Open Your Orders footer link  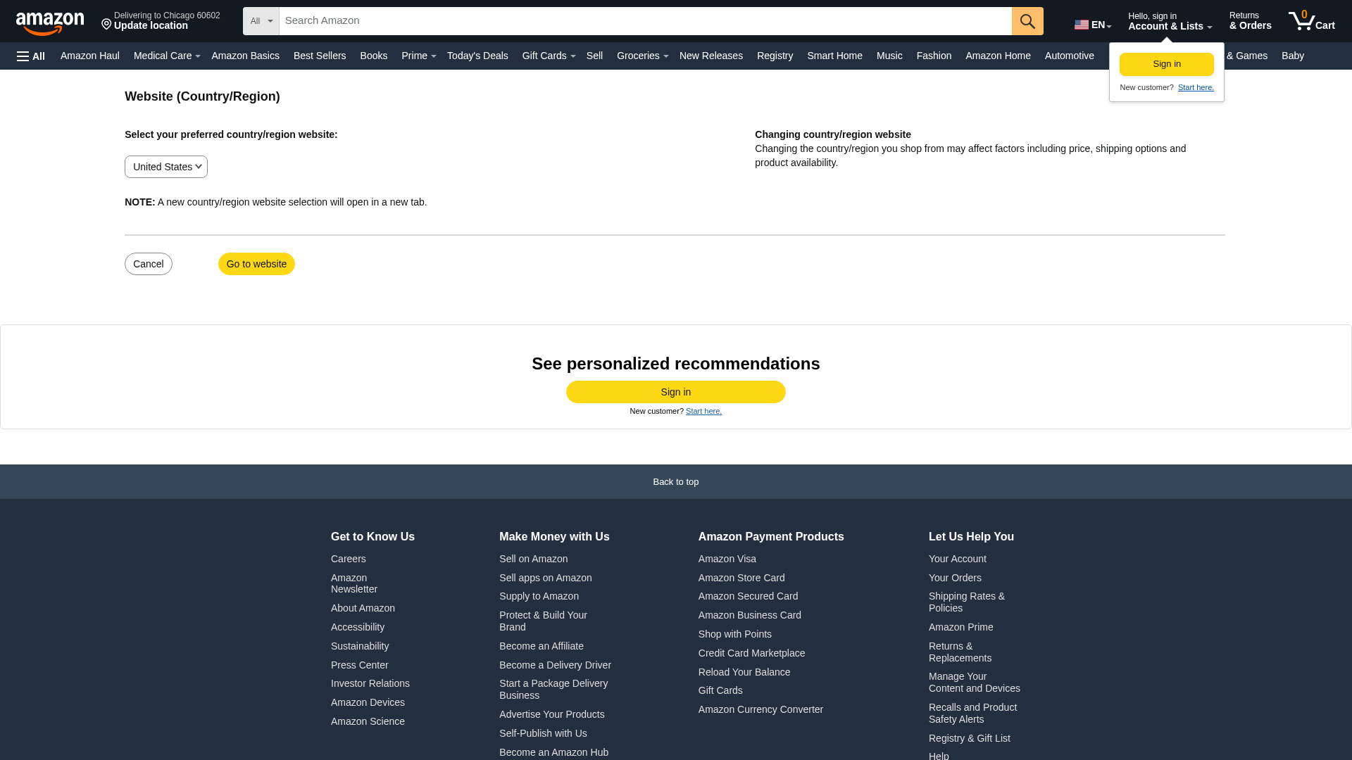pyautogui.click(x=955, y=578)
